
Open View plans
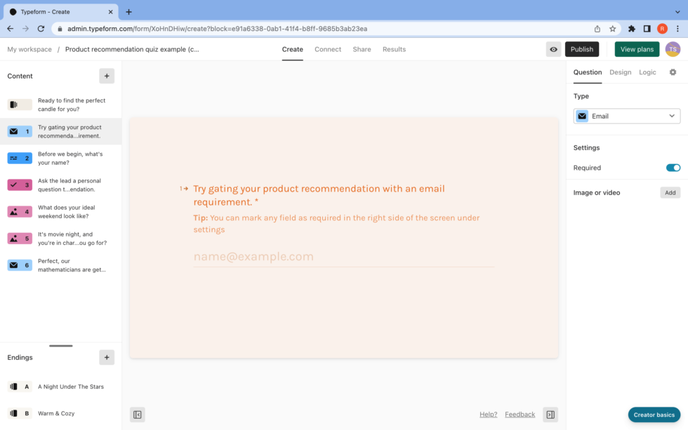(x=636, y=49)
